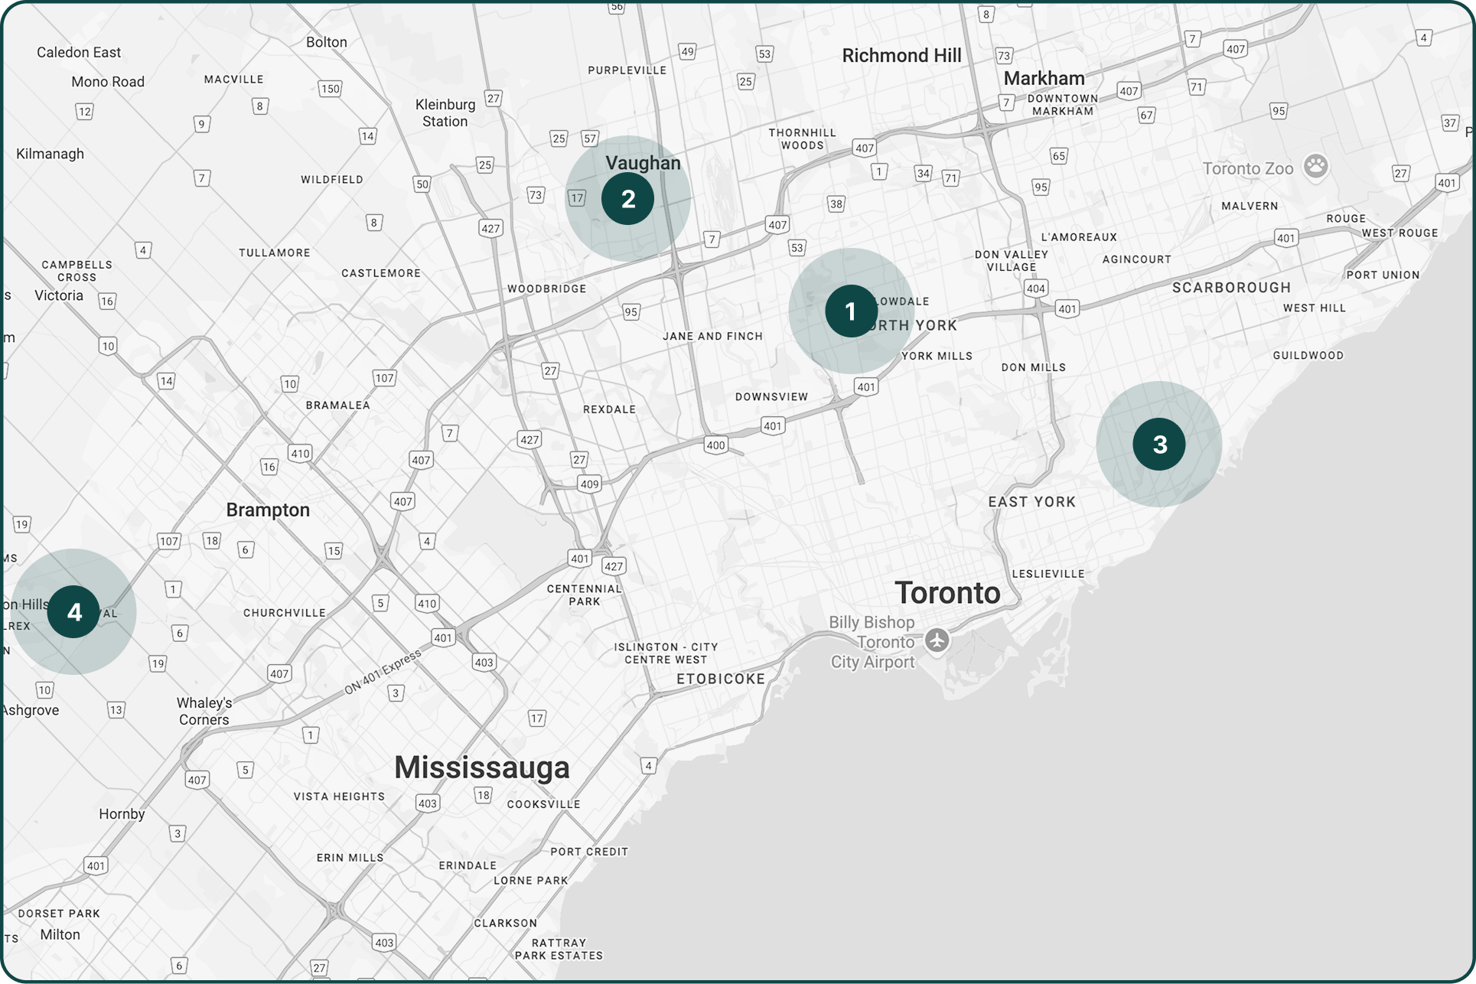This screenshot has height=984, width=1476.
Task: Click the Billy Bishop Toronto City Airport label
Action: pyautogui.click(x=872, y=643)
